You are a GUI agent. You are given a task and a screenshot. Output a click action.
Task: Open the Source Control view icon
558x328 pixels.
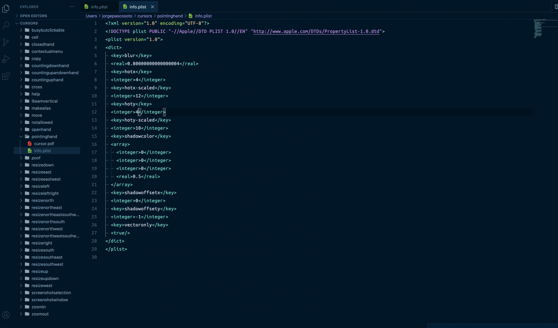tap(6, 42)
